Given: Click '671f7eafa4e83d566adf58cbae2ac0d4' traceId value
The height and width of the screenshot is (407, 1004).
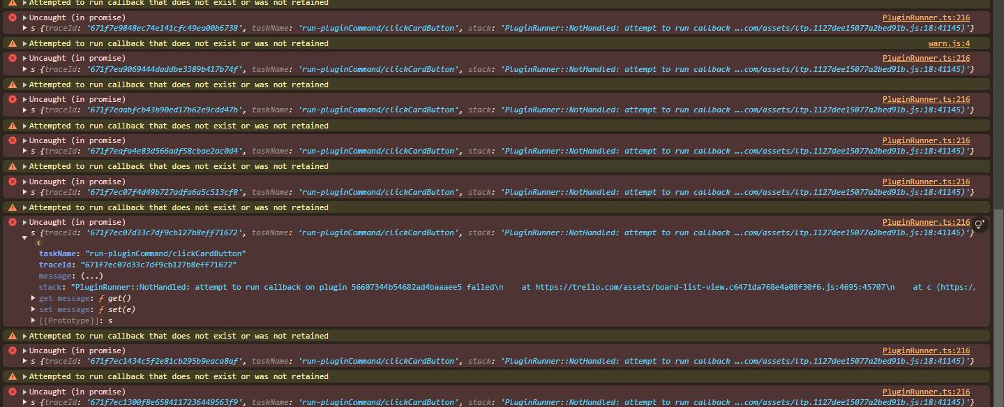Looking at the screenshot, I should click(165, 151).
